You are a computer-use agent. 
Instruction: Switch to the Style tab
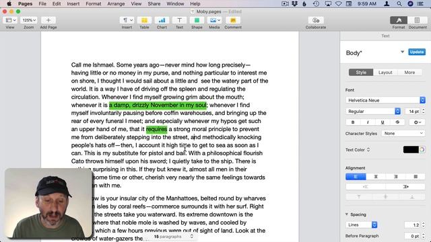[x=361, y=72]
